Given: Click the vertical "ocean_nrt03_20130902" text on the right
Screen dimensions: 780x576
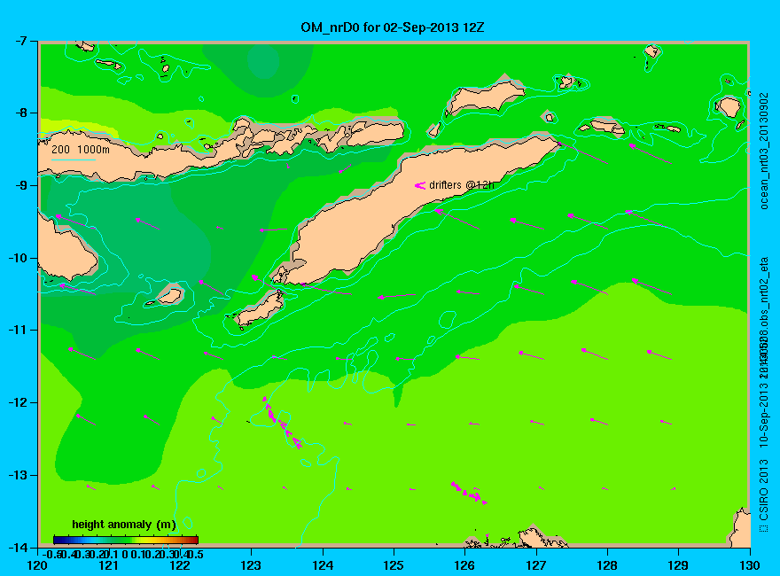Looking at the screenshot, I should (x=765, y=151).
